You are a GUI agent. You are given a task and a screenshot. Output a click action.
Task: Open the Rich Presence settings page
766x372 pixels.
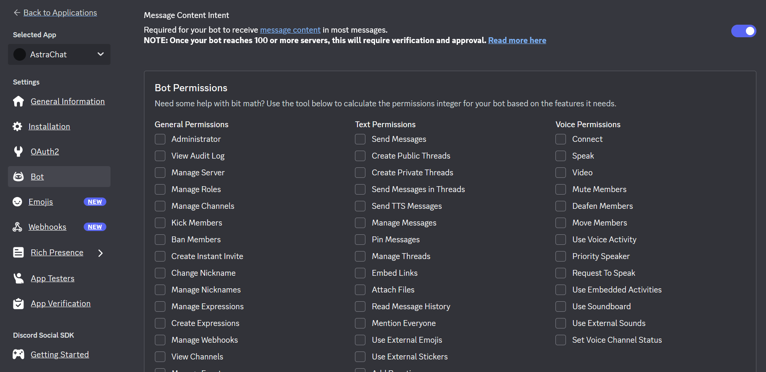[x=57, y=252]
